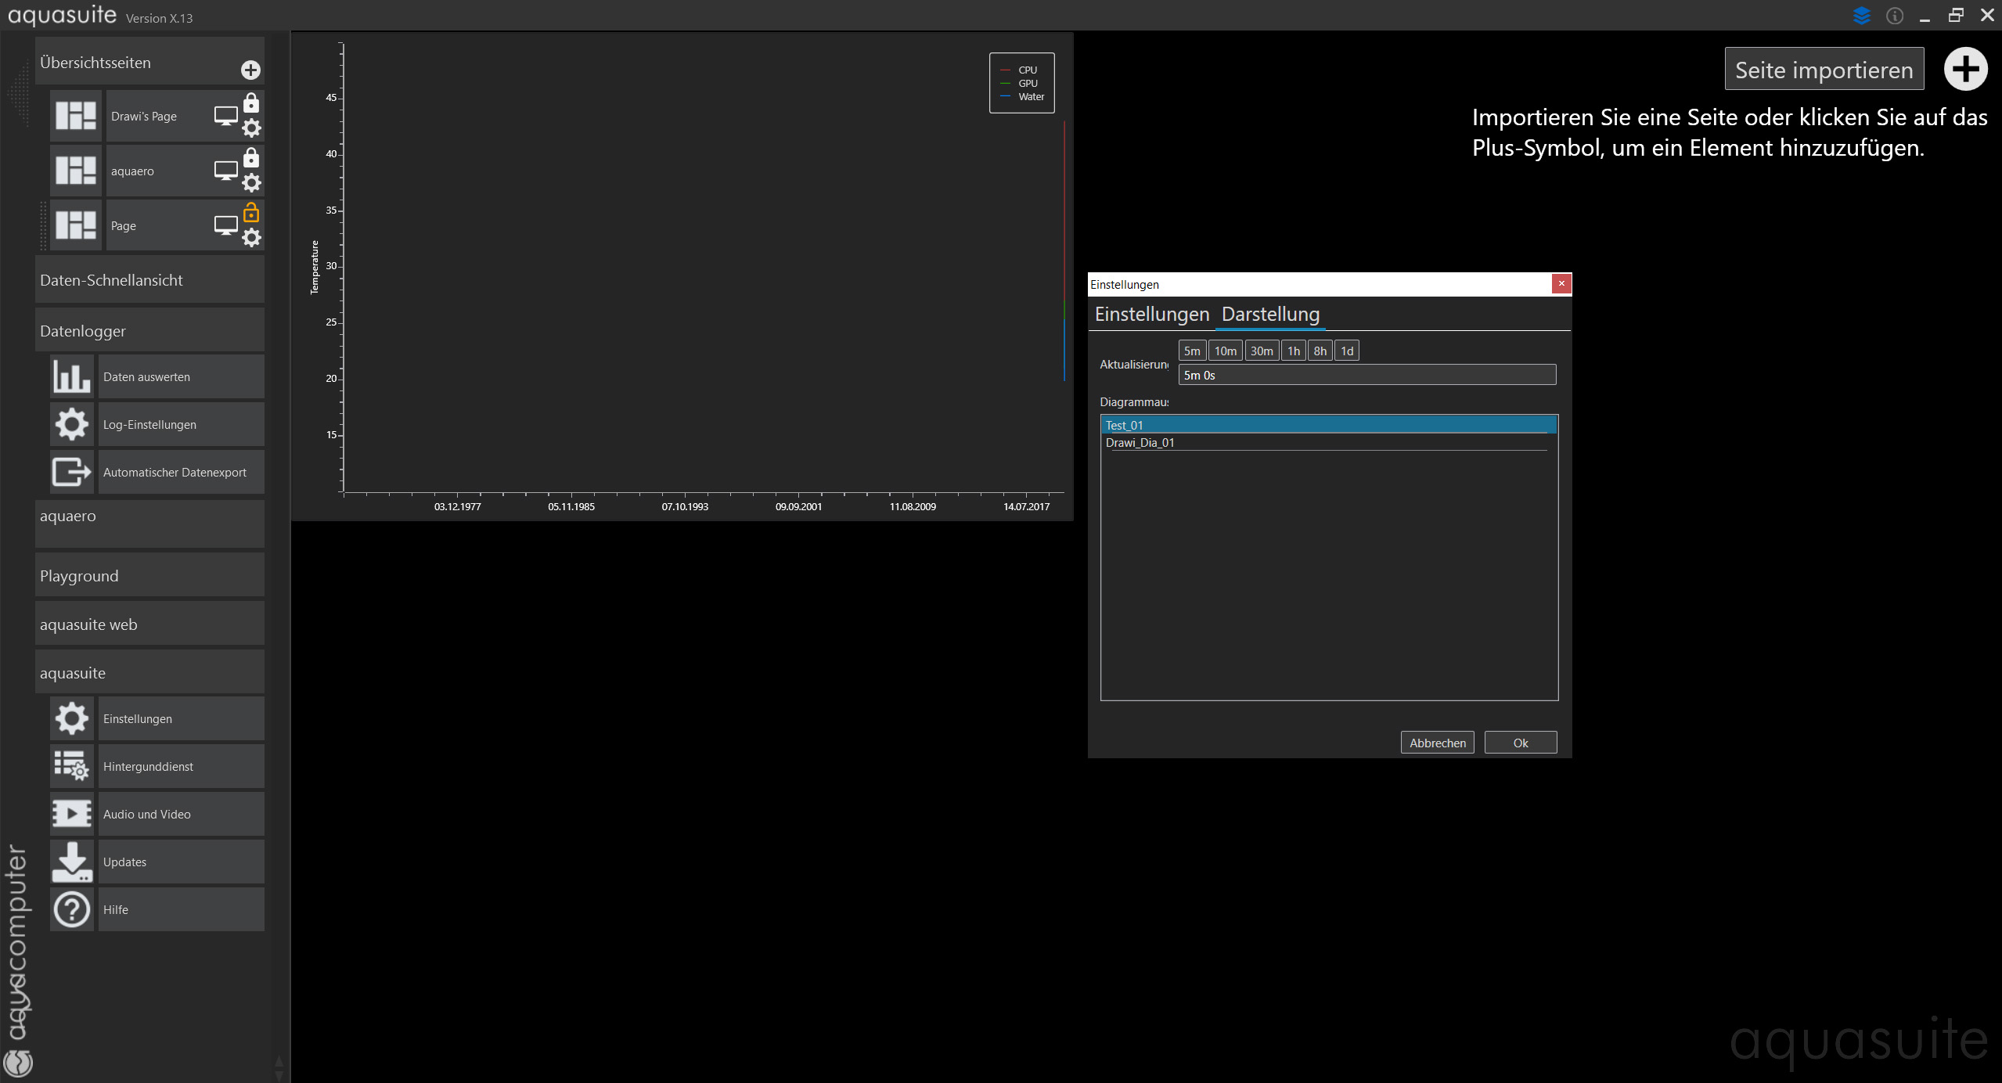The image size is (2002, 1083).
Task: Toggle the lock on Drawi's Page
Action: (251, 103)
